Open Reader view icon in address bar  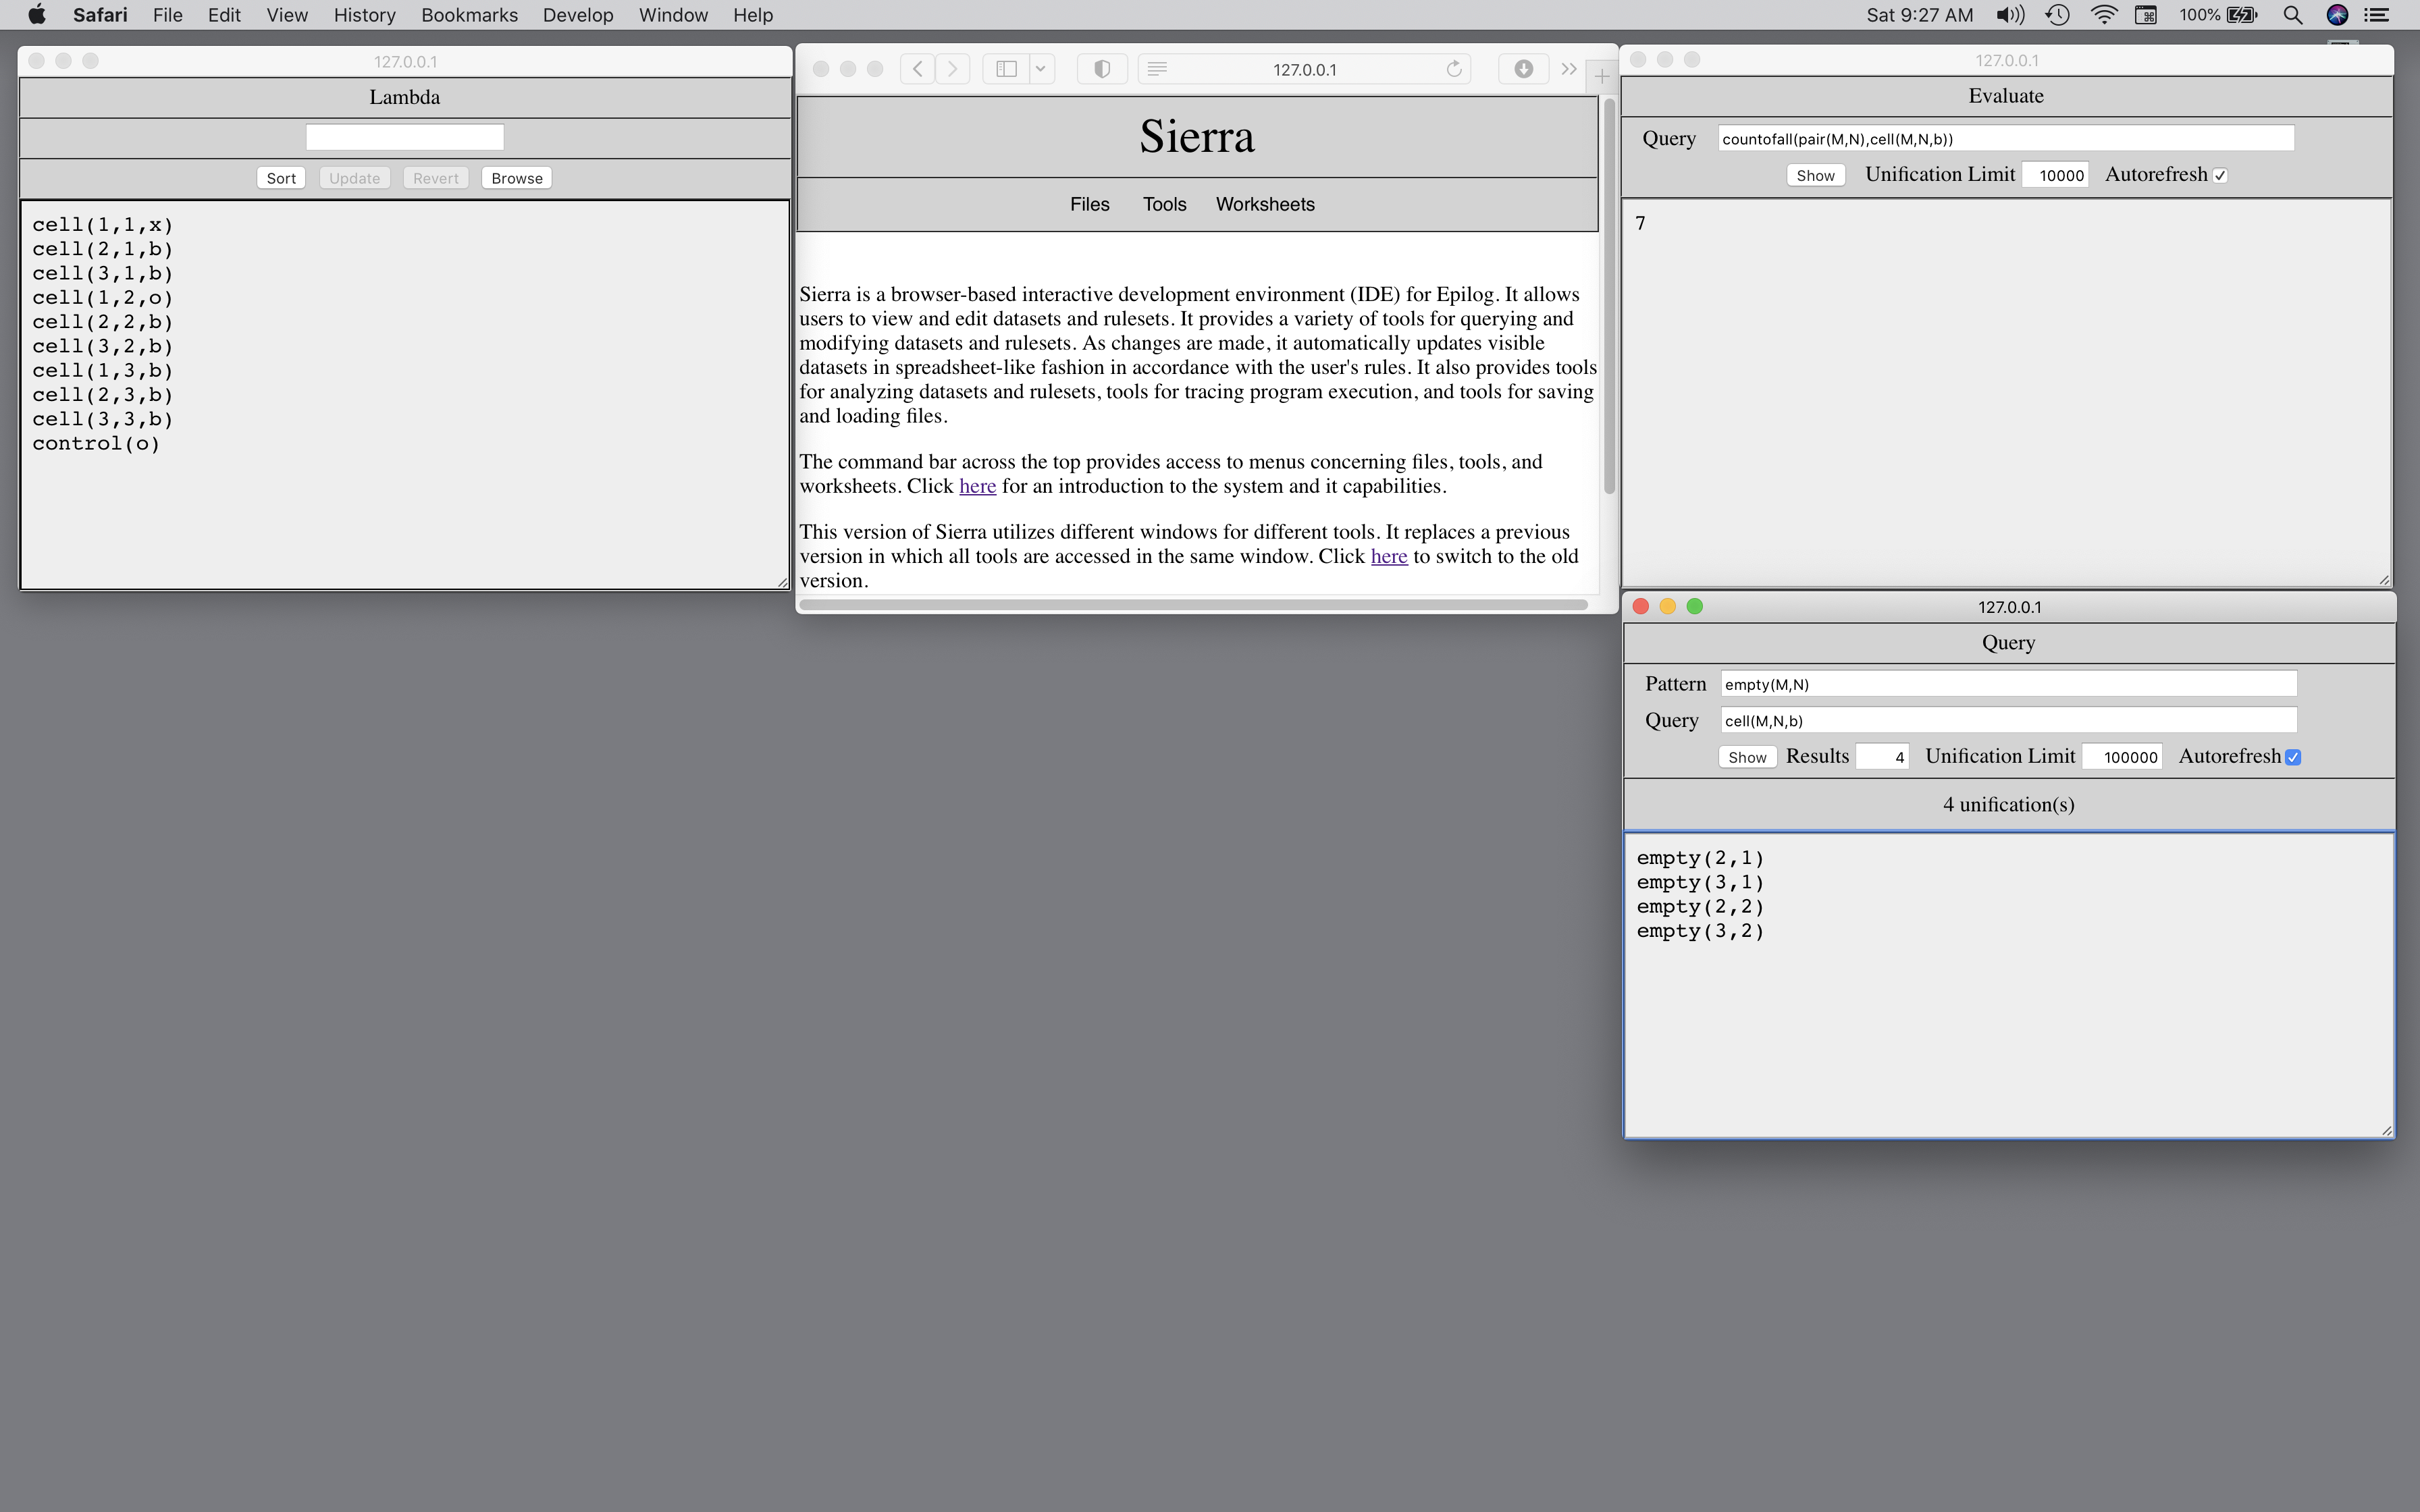(x=1157, y=69)
